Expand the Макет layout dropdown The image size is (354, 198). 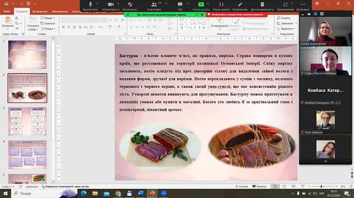coord(48,18)
